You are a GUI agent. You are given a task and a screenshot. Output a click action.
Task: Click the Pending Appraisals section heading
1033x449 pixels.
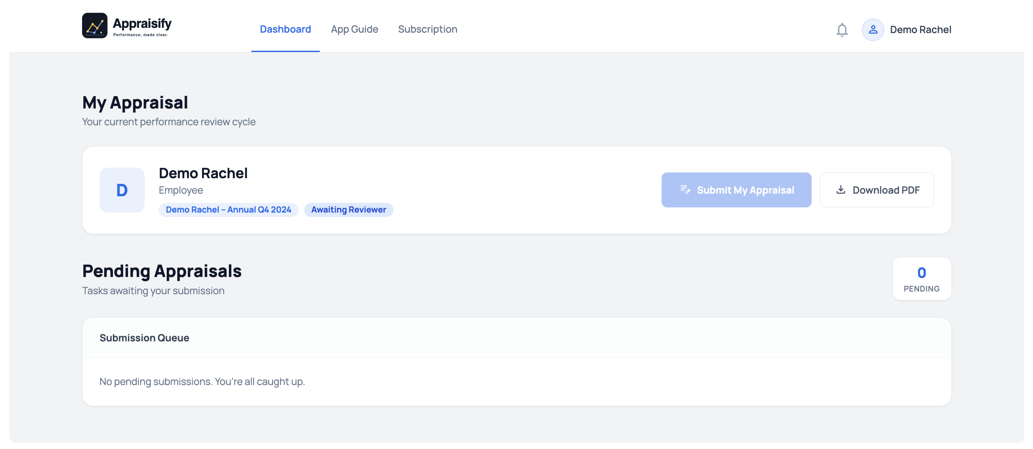coord(162,271)
